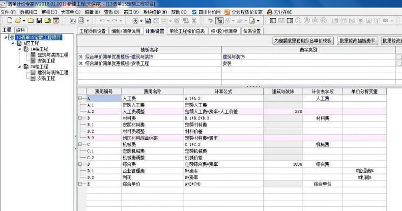Click 为定额批量套用综合单价模板 button
402x211 pixels.
click(303, 41)
